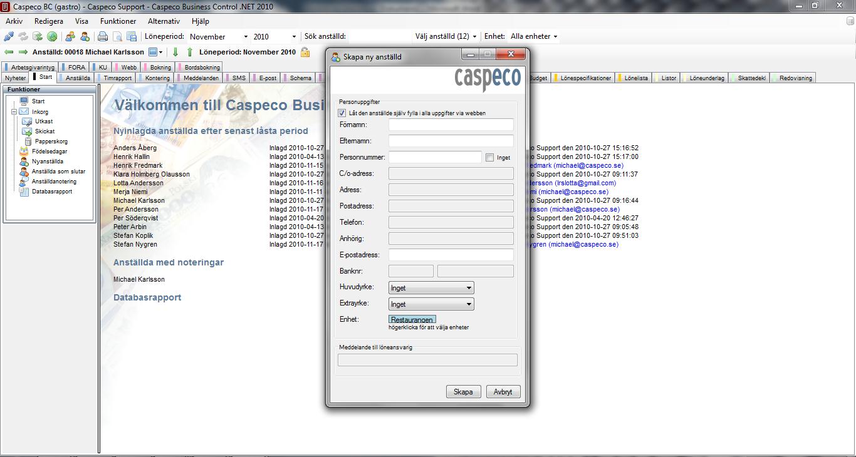Open Papperskorg trash folder
856x457 pixels.
(x=51, y=141)
